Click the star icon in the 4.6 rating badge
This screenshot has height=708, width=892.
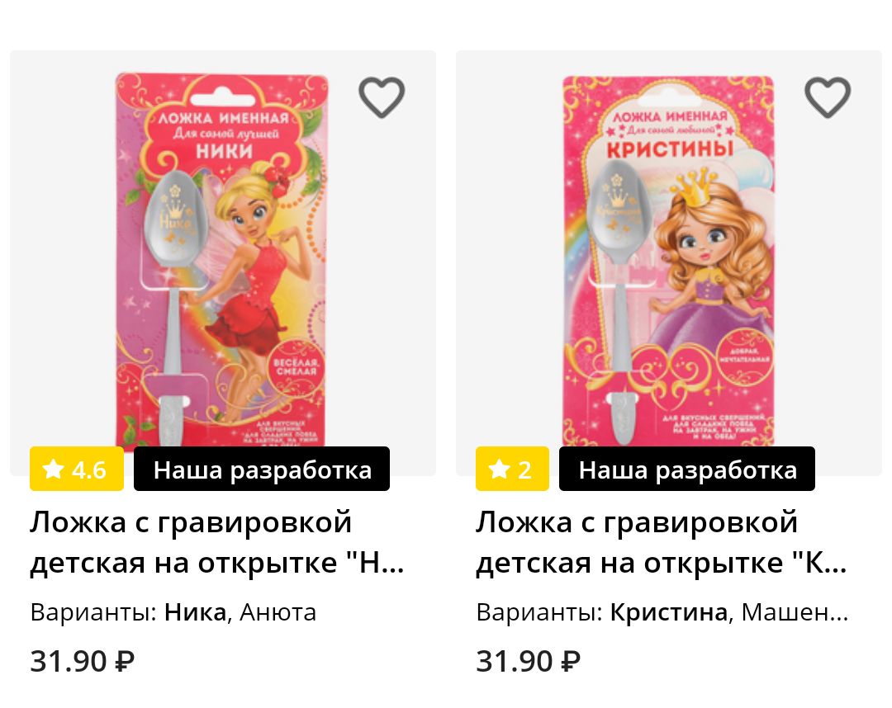coord(53,470)
